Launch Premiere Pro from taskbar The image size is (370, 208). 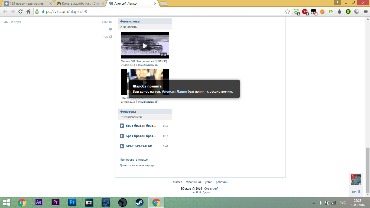[56, 202]
